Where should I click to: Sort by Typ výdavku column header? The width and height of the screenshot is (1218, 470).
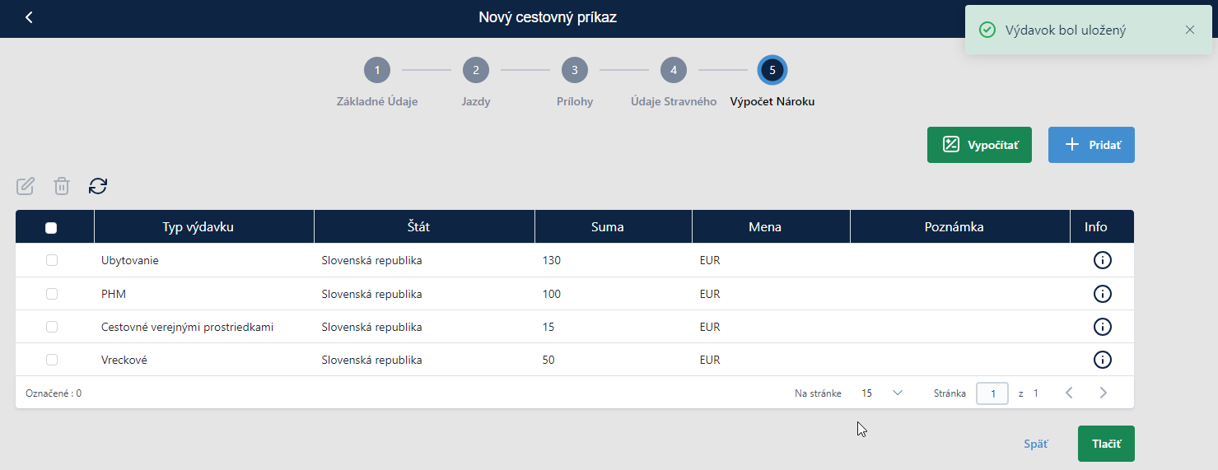[x=204, y=227]
